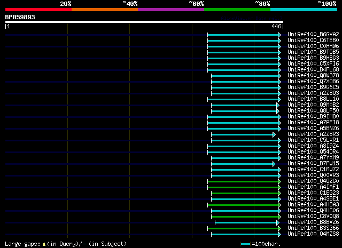Click the red 20% segment of the identity color scale

[x=38, y=10]
